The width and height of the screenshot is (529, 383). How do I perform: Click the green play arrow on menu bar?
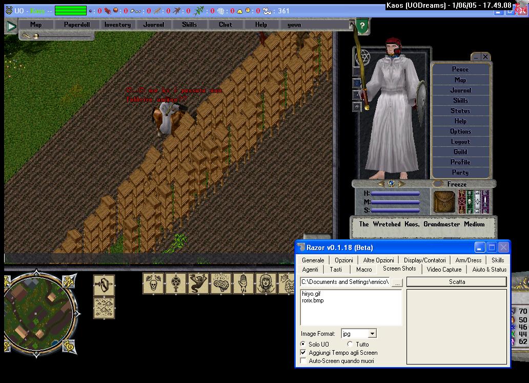click(x=11, y=26)
